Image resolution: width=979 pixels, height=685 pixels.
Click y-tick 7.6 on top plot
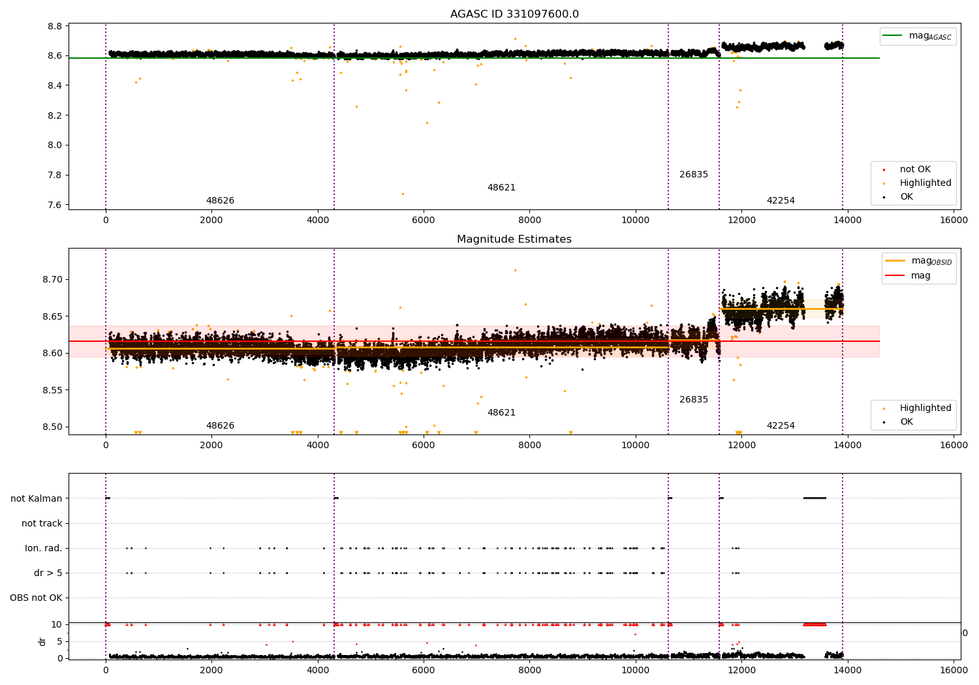(x=55, y=205)
